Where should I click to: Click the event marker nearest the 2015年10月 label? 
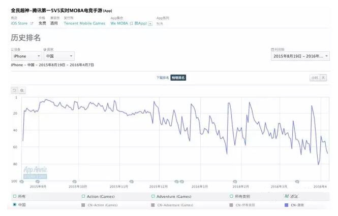tap(75, 182)
